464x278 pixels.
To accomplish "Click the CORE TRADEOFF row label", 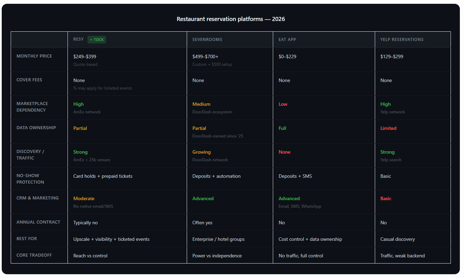I will point(35,255).
